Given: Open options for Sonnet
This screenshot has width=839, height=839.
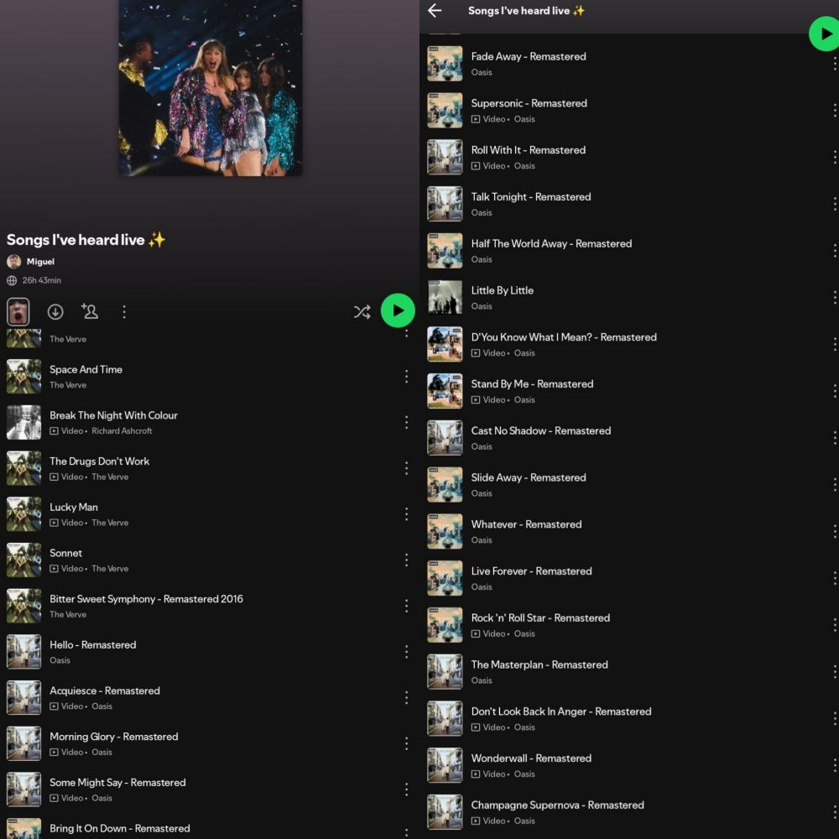Looking at the screenshot, I should [406, 560].
